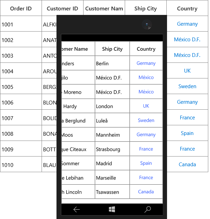
Task: Open the Spain link in row 1008
Action: click(x=187, y=133)
